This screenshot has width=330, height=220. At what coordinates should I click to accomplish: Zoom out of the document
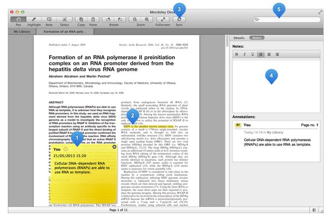pos(135,19)
